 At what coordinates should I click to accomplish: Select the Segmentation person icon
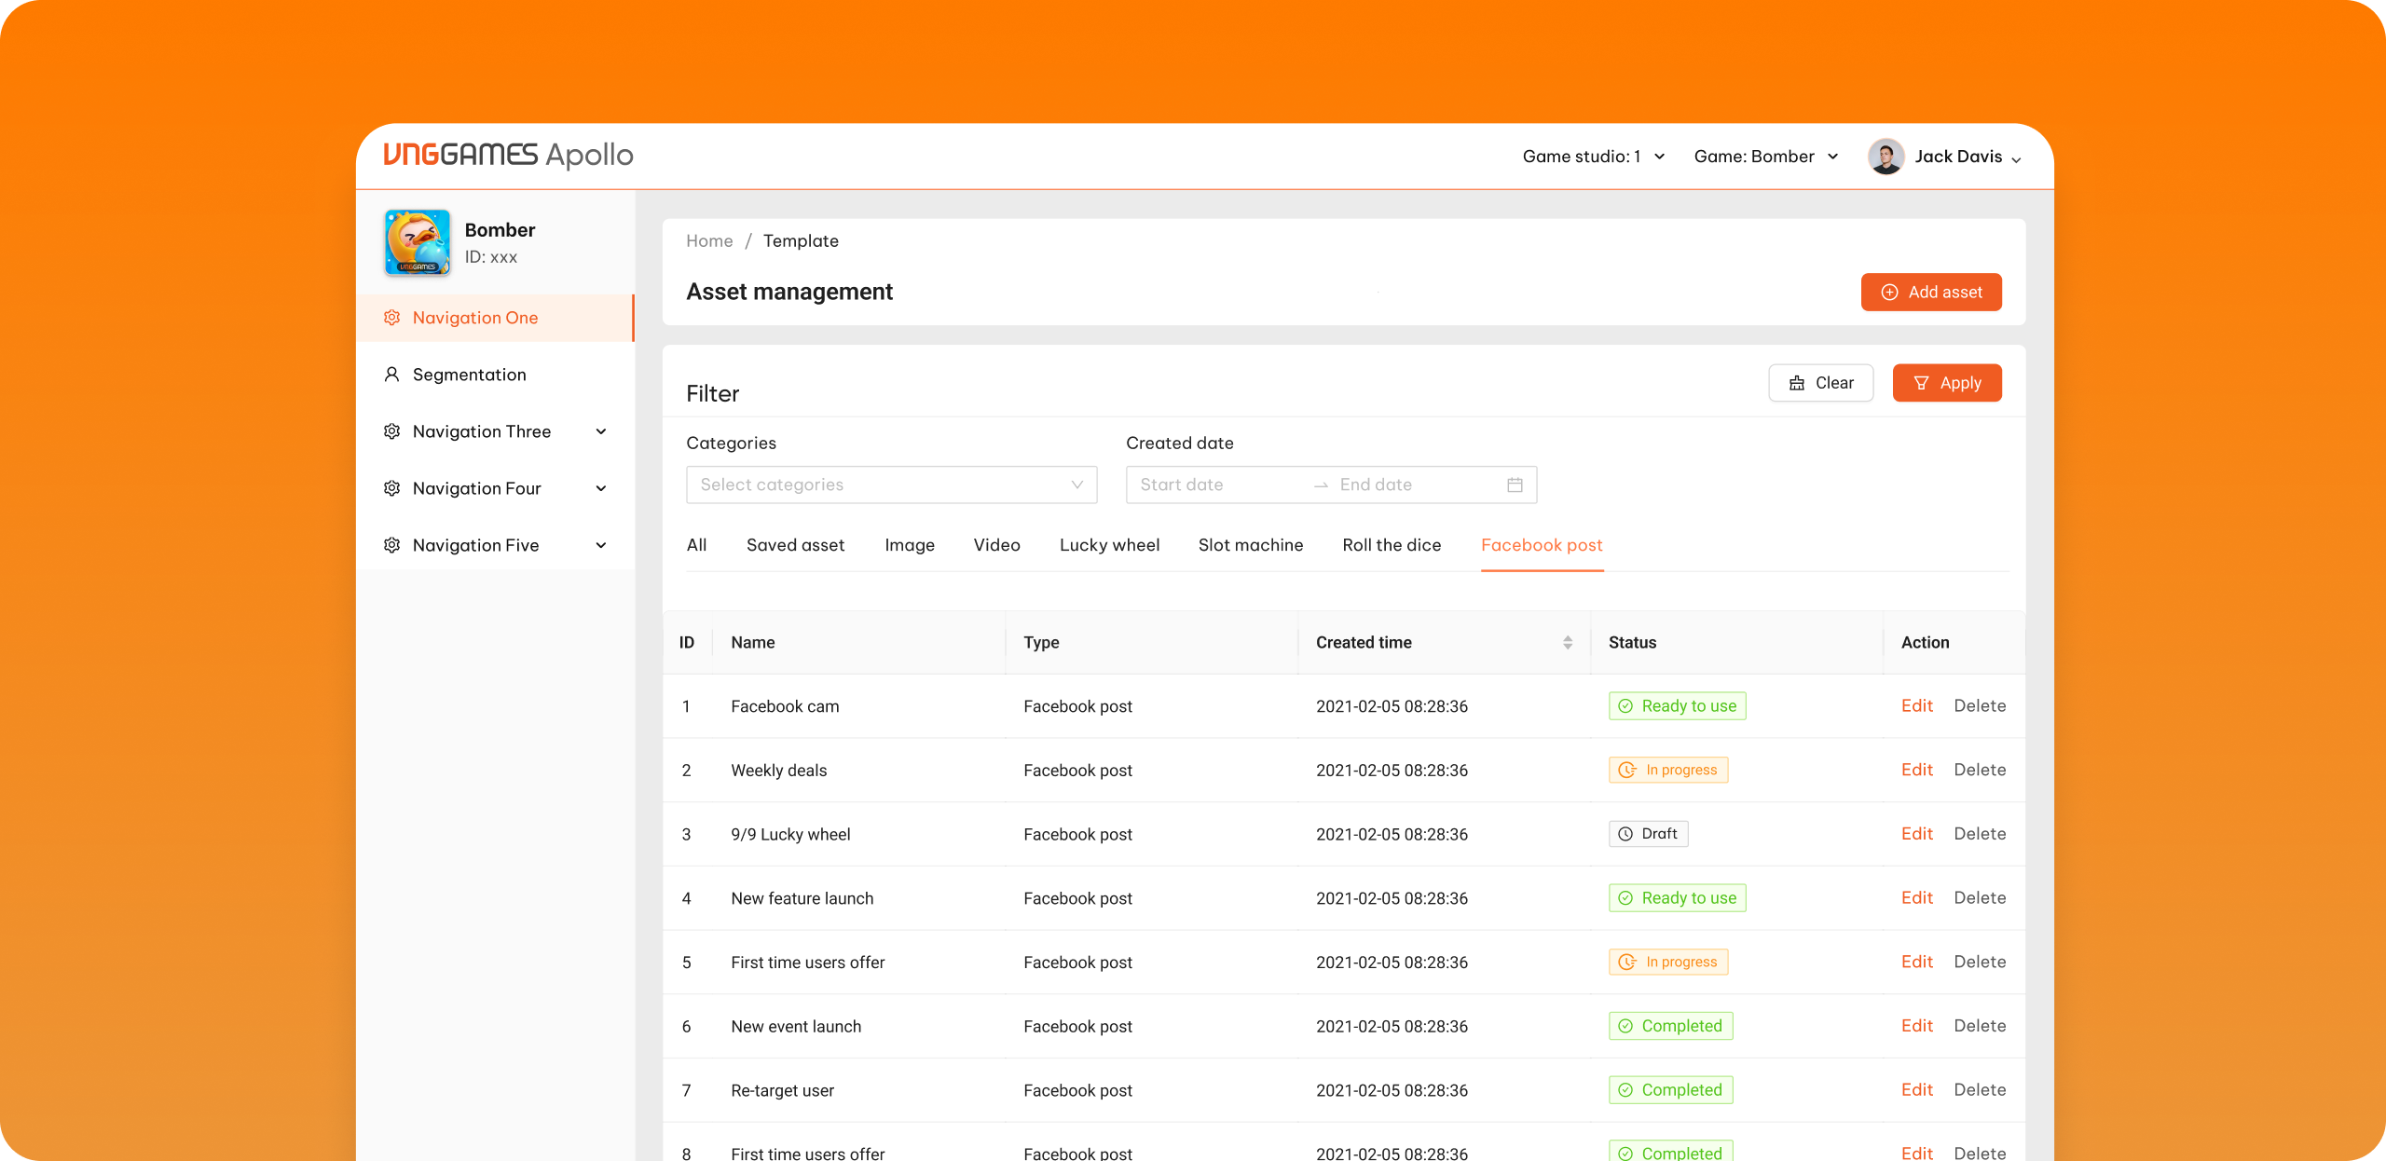[392, 374]
